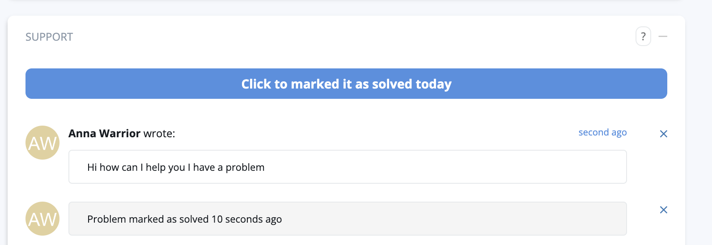Click the word "today" on the blue button
The height and width of the screenshot is (245, 712).
pos(433,84)
